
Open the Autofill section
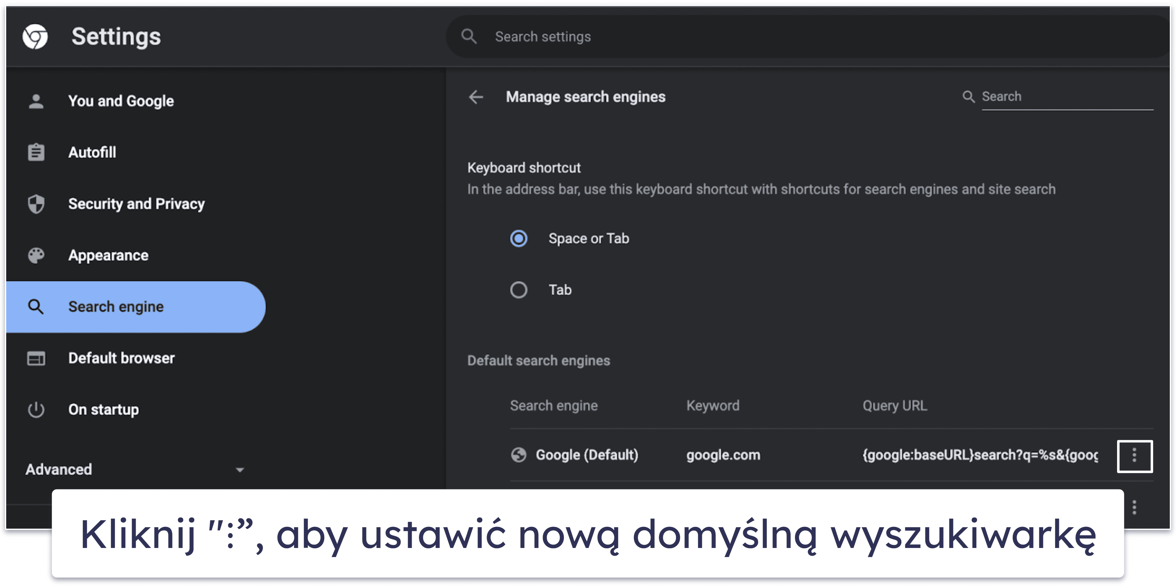point(136,152)
